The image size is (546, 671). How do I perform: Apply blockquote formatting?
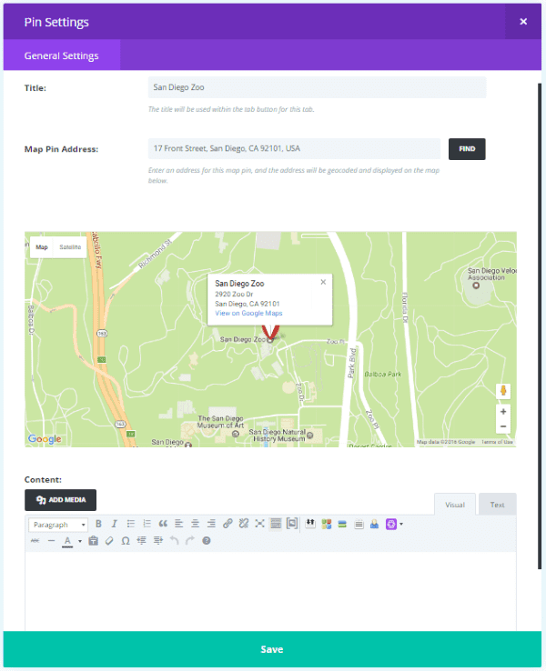click(x=163, y=524)
